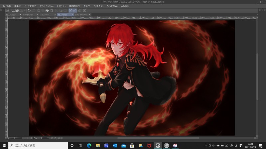Click the Save toolbar icon

point(21,11)
